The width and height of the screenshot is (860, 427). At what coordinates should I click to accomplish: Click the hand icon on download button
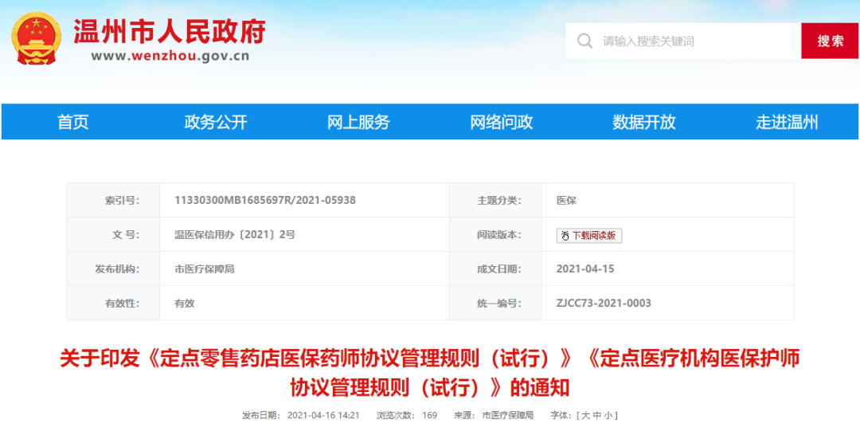click(x=565, y=236)
